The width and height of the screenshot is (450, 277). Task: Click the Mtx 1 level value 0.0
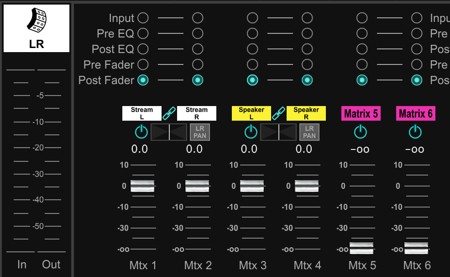(140, 149)
